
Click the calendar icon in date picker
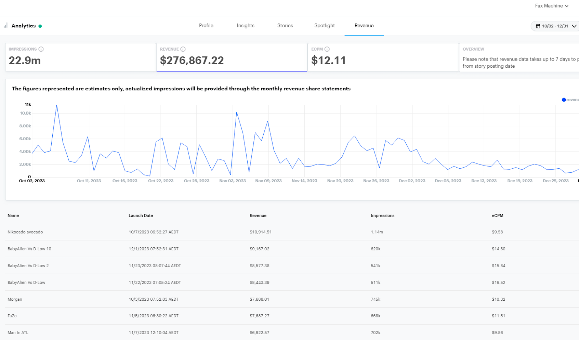click(538, 26)
